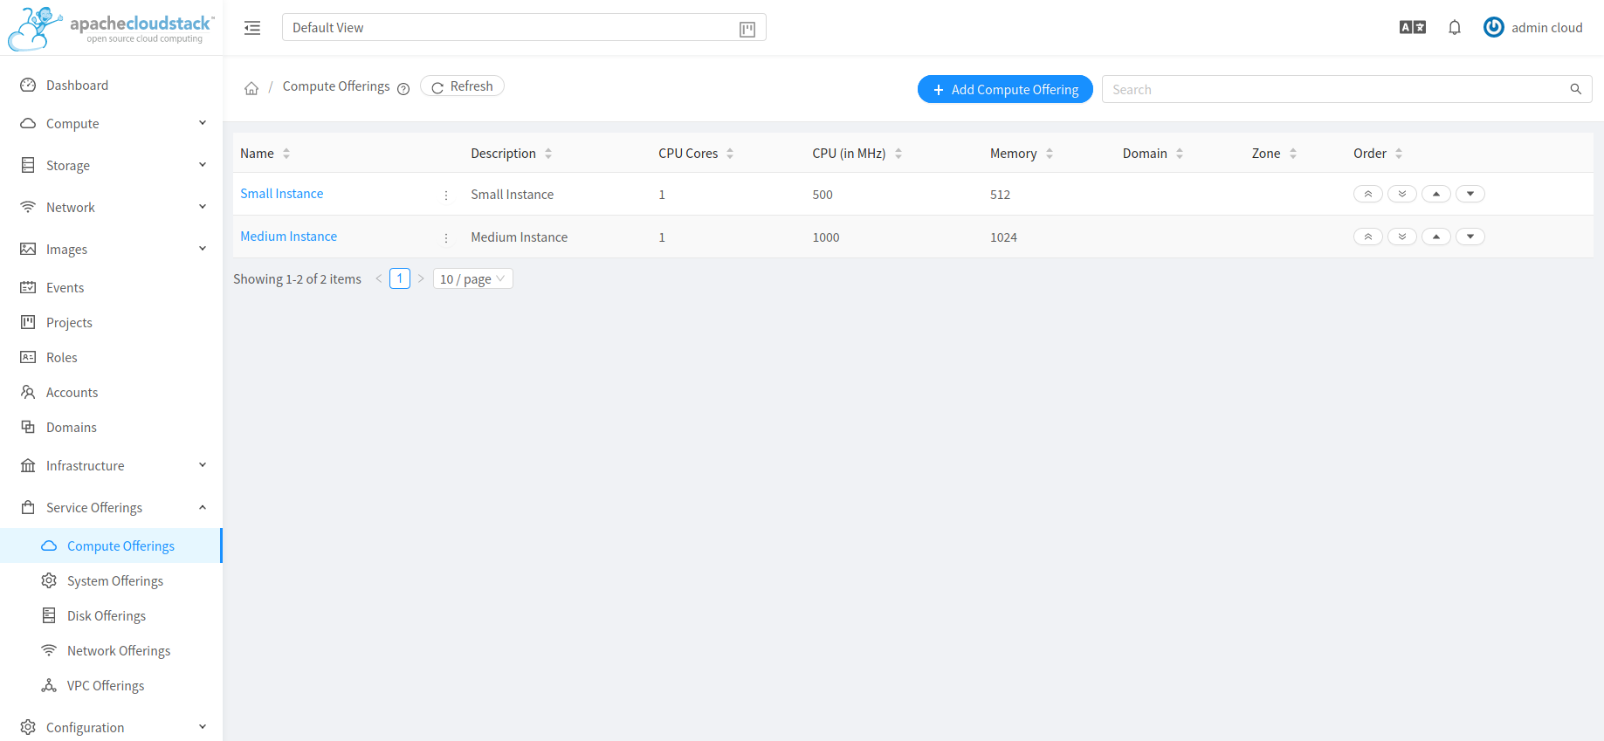Navigate to Accounts in the sidebar
This screenshot has height=741, width=1604.
[x=72, y=393]
